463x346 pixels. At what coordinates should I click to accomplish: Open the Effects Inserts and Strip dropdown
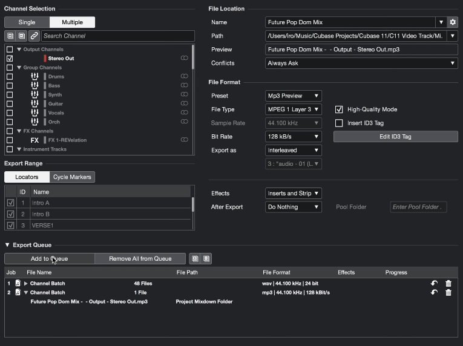pyautogui.click(x=293, y=194)
